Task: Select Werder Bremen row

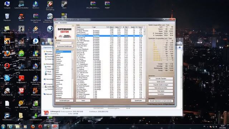Action: (x=109, y=33)
